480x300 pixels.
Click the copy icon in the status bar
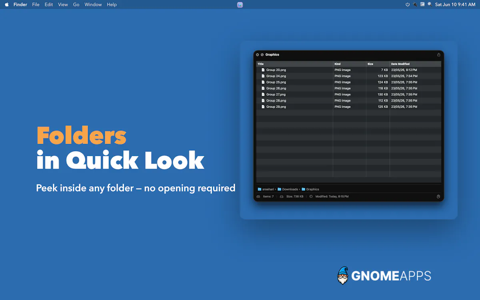(x=439, y=196)
